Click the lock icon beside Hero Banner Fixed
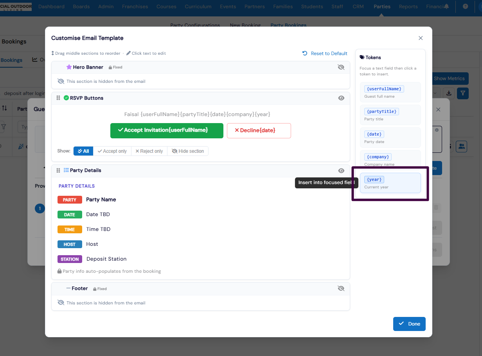Viewport: 482px width, 356px height. click(x=110, y=67)
